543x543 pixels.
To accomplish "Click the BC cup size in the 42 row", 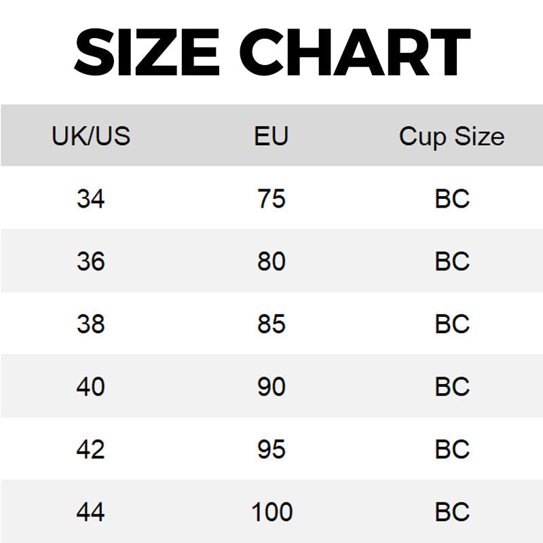I will tap(452, 449).
